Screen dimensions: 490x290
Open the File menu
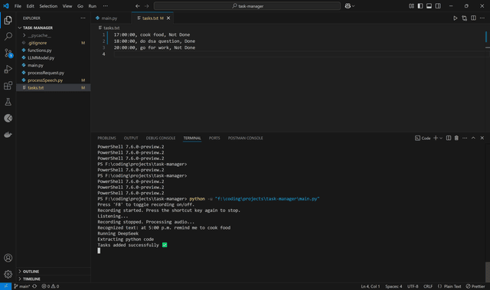click(x=18, y=6)
